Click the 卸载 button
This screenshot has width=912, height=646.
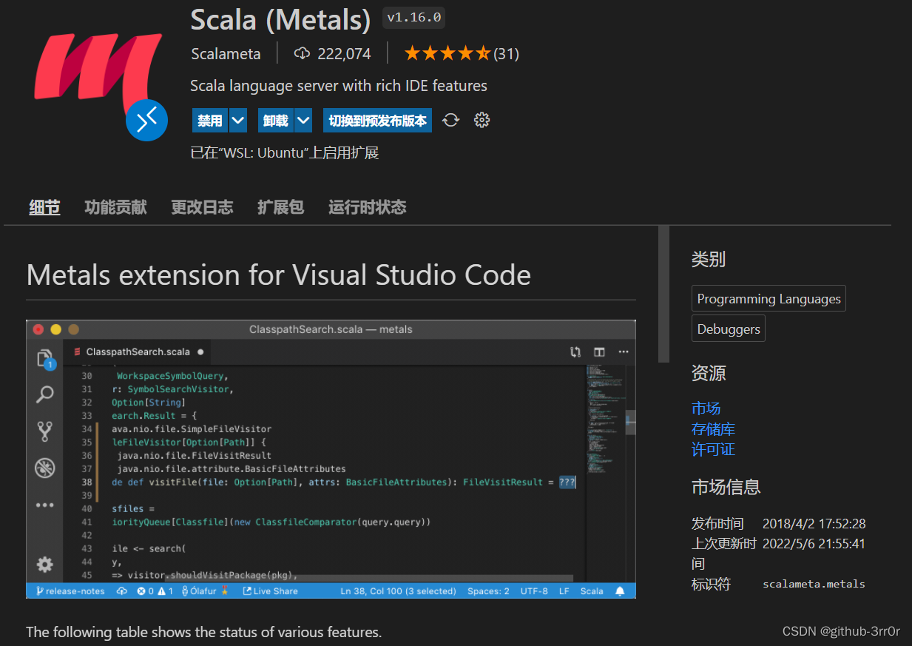(x=276, y=120)
